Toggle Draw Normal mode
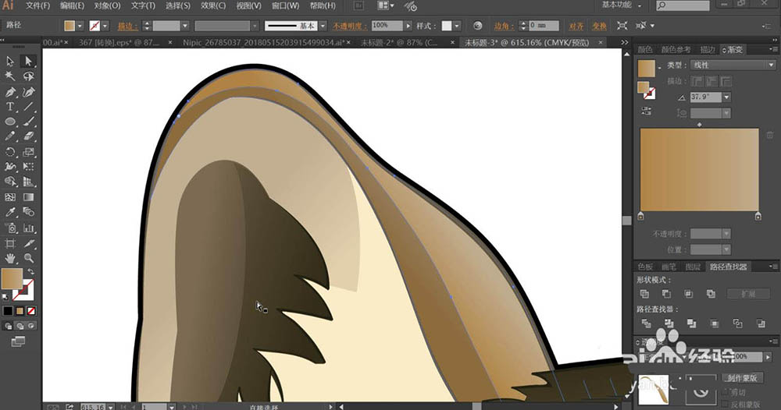781x410 pixels. pyautogui.click(x=9, y=326)
